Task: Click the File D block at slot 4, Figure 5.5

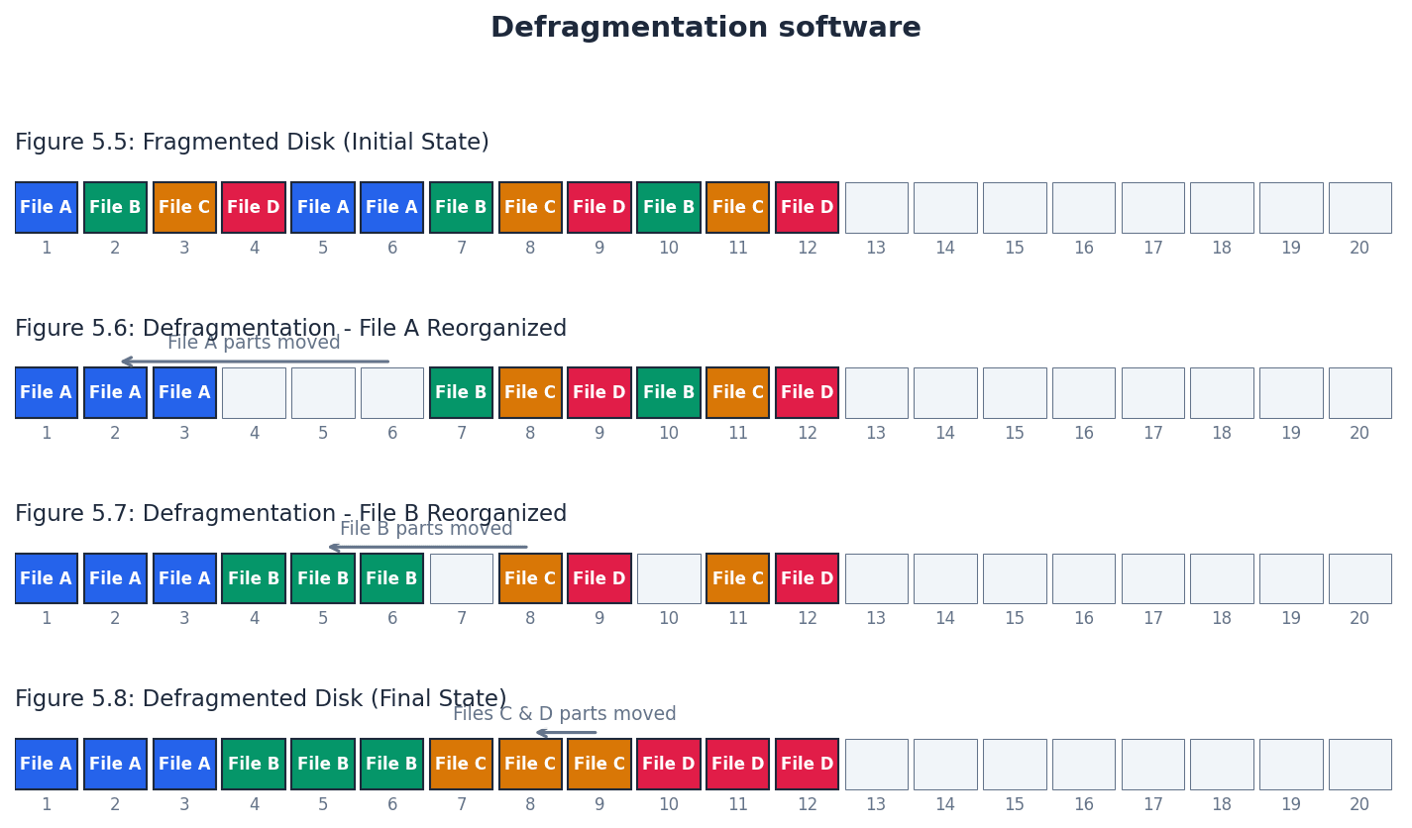Action: coord(254,207)
